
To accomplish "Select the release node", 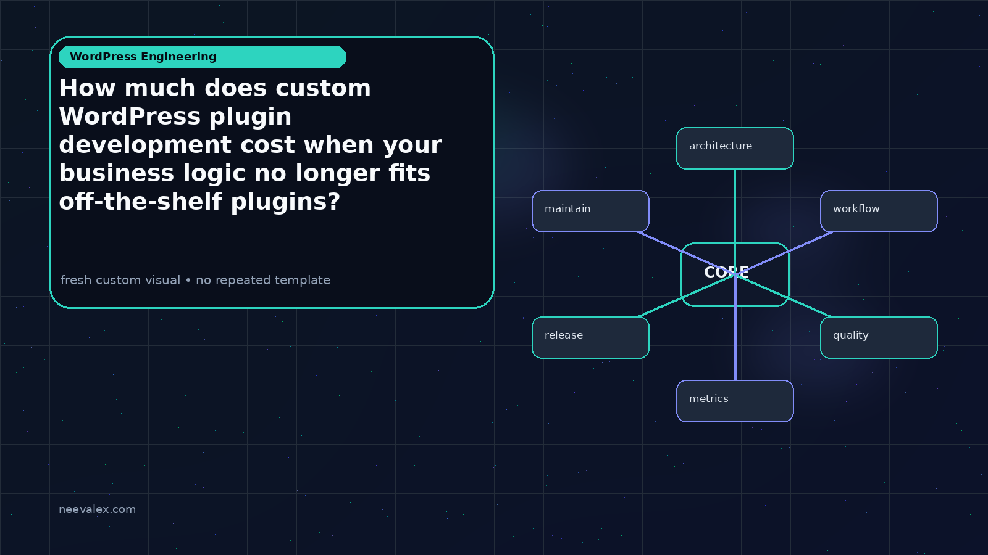I will click(590, 337).
